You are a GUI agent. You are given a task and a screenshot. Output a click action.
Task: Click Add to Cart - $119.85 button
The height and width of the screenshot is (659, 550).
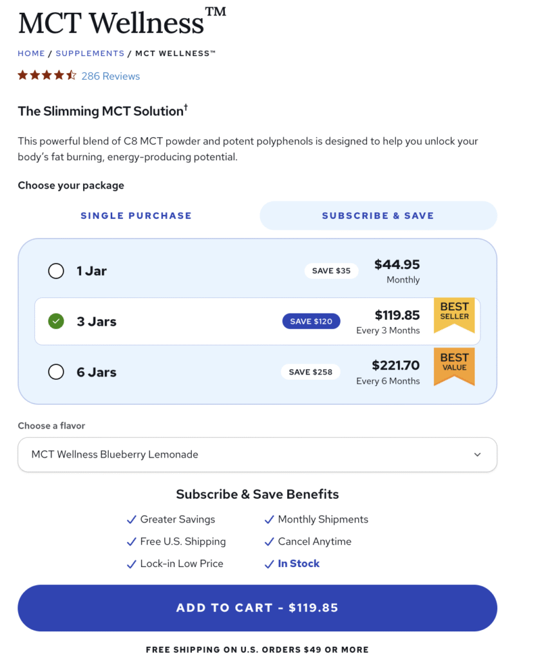point(257,608)
